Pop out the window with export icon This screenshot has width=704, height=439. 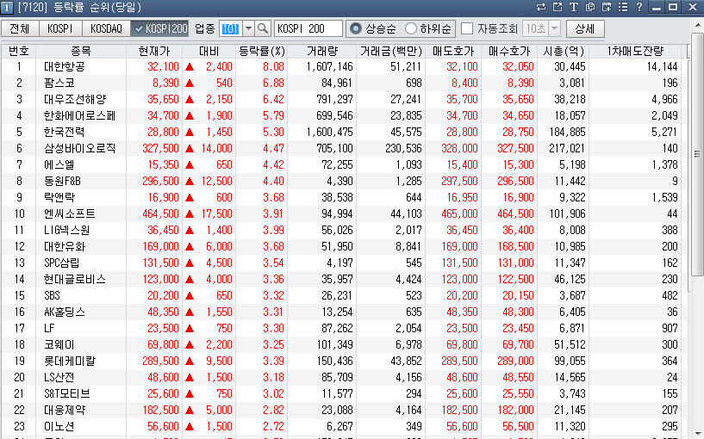point(558,7)
